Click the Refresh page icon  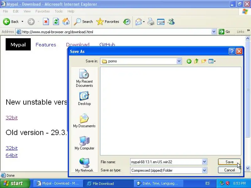click(56, 22)
